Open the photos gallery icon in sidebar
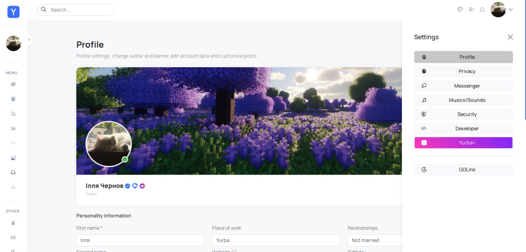The height and width of the screenshot is (252, 526). [13, 158]
